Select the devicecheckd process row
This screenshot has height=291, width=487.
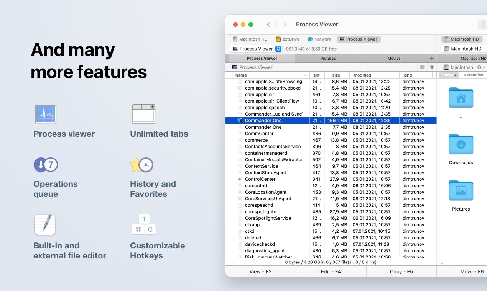(x=331, y=244)
